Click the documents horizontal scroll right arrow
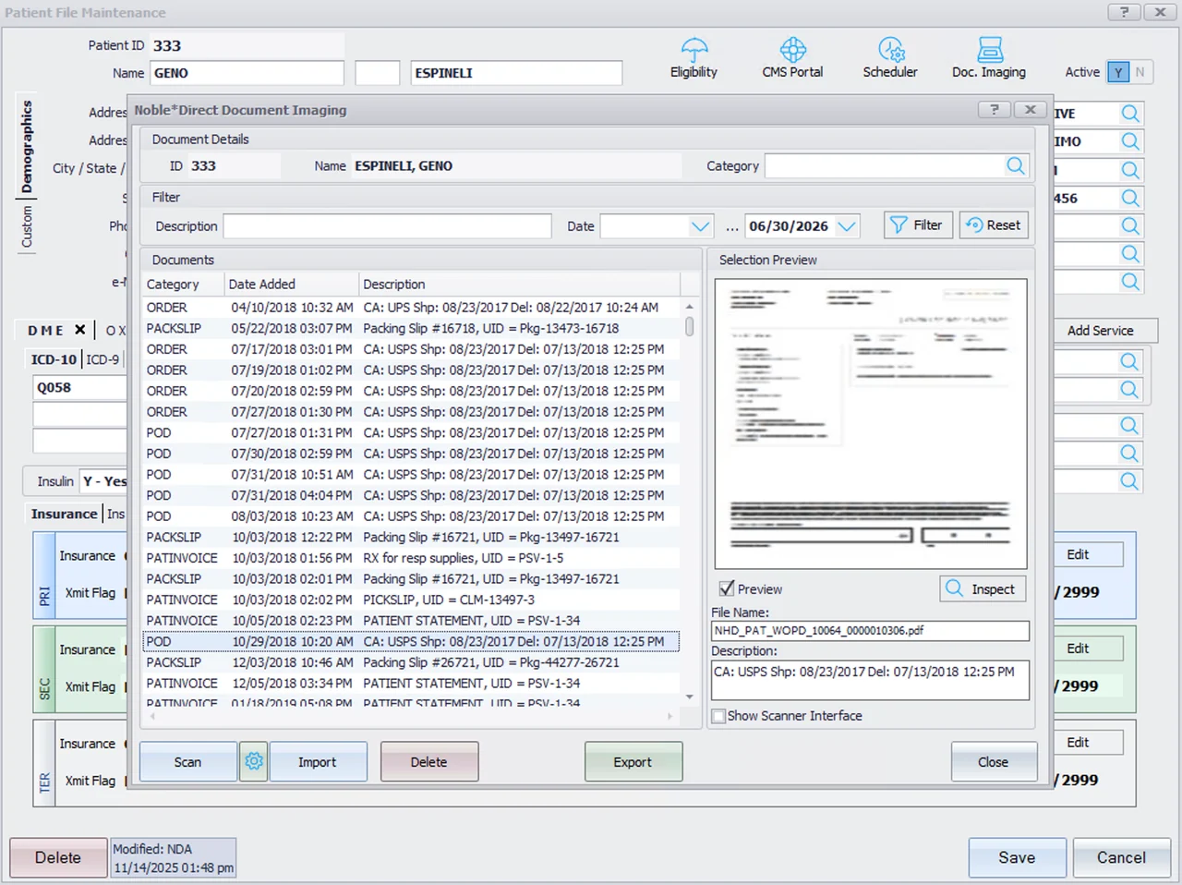The height and width of the screenshot is (885, 1182). pyautogui.click(x=670, y=716)
